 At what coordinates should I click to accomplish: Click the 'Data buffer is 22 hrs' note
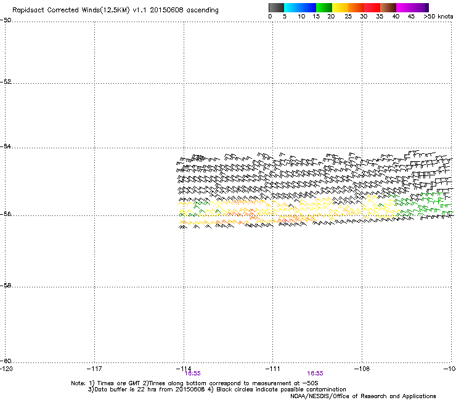click(x=217, y=390)
